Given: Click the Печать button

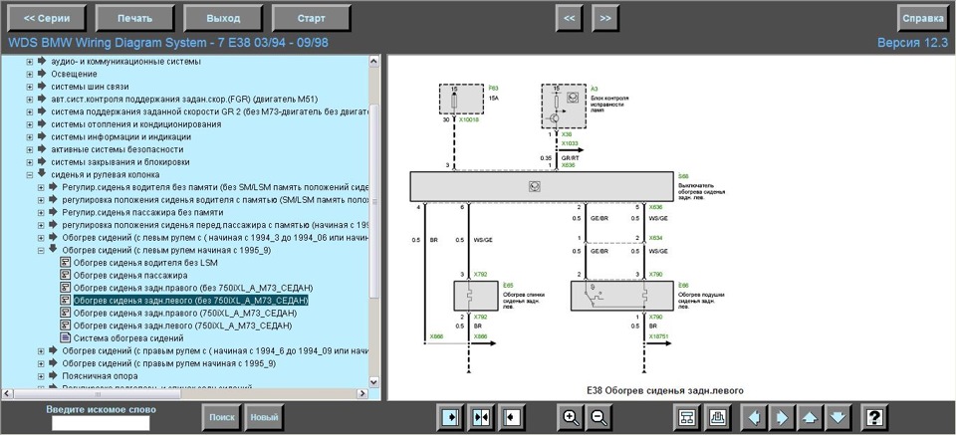Looking at the screenshot, I should click(134, 18).
